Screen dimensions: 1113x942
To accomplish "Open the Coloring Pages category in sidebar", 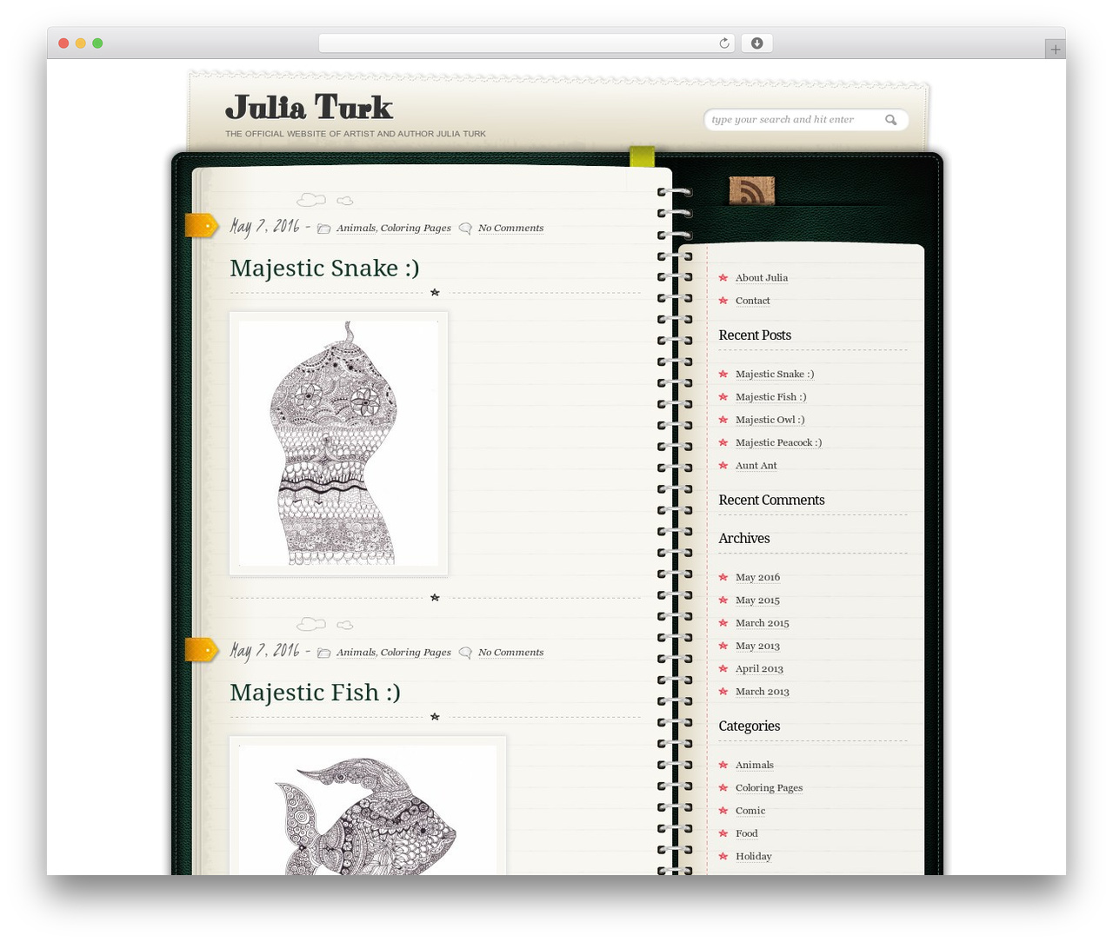I will [769, 787].
